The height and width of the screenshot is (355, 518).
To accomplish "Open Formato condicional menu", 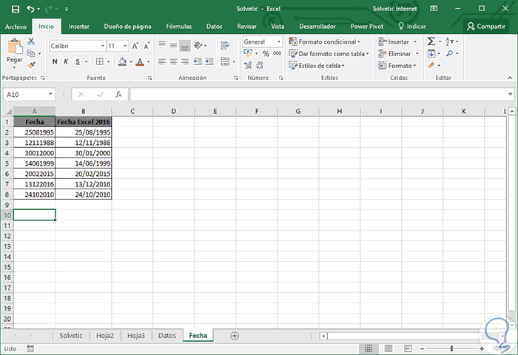I will coord(324,41).
